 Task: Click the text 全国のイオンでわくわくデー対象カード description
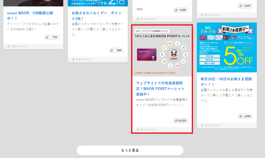[x=98, y=29]
